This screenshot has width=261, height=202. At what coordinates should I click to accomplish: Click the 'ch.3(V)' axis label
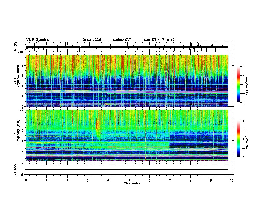(16, 169)
